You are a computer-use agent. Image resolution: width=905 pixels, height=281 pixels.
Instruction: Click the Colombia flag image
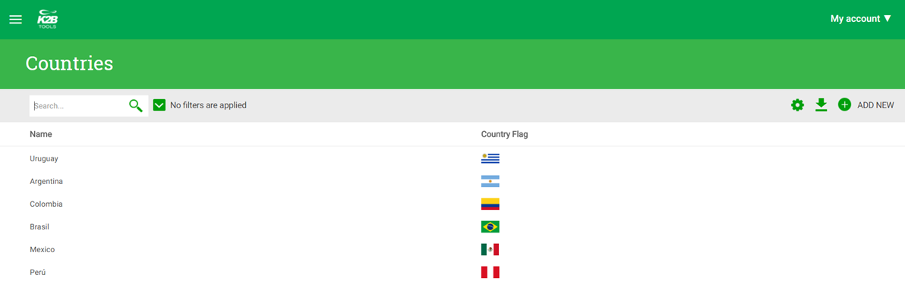click(x=490, y=204)
